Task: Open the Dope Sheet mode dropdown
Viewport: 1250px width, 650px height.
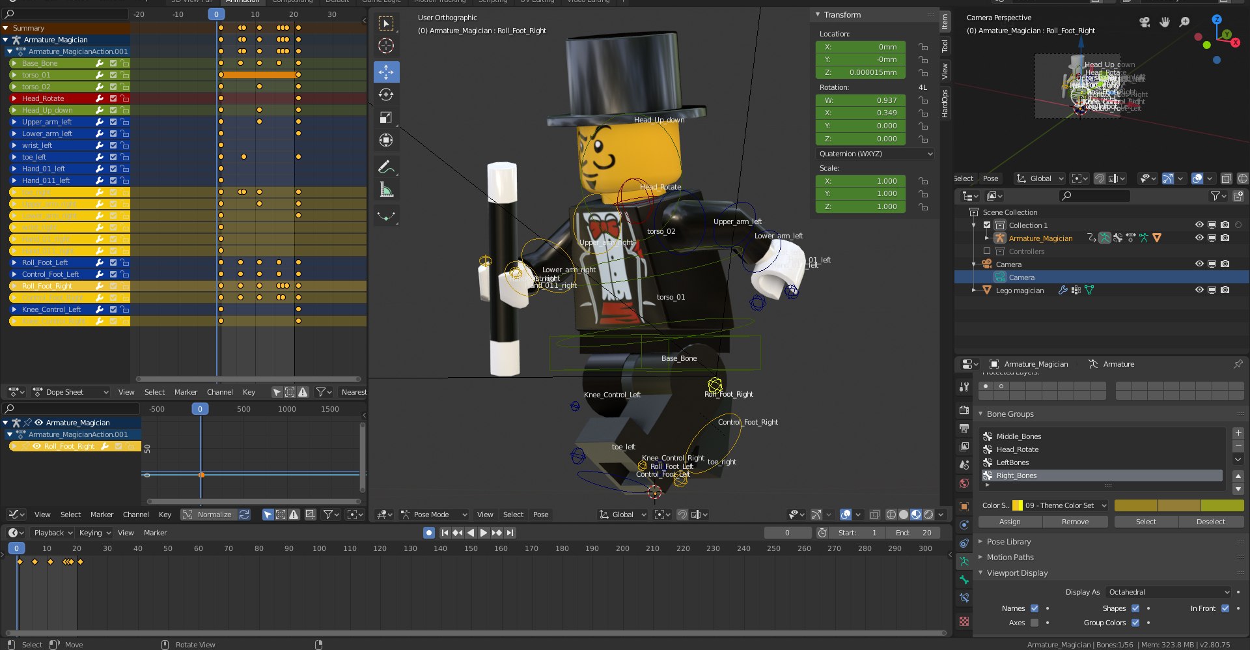Action: pyautogui.click(x=70, y=392)
